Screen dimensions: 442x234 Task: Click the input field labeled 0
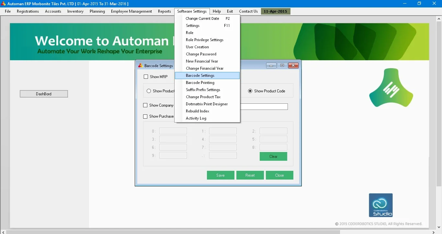tap(173, 131)
